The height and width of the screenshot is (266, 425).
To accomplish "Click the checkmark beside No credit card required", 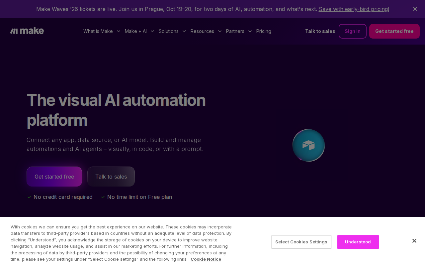I will click(x=29, y=197).
